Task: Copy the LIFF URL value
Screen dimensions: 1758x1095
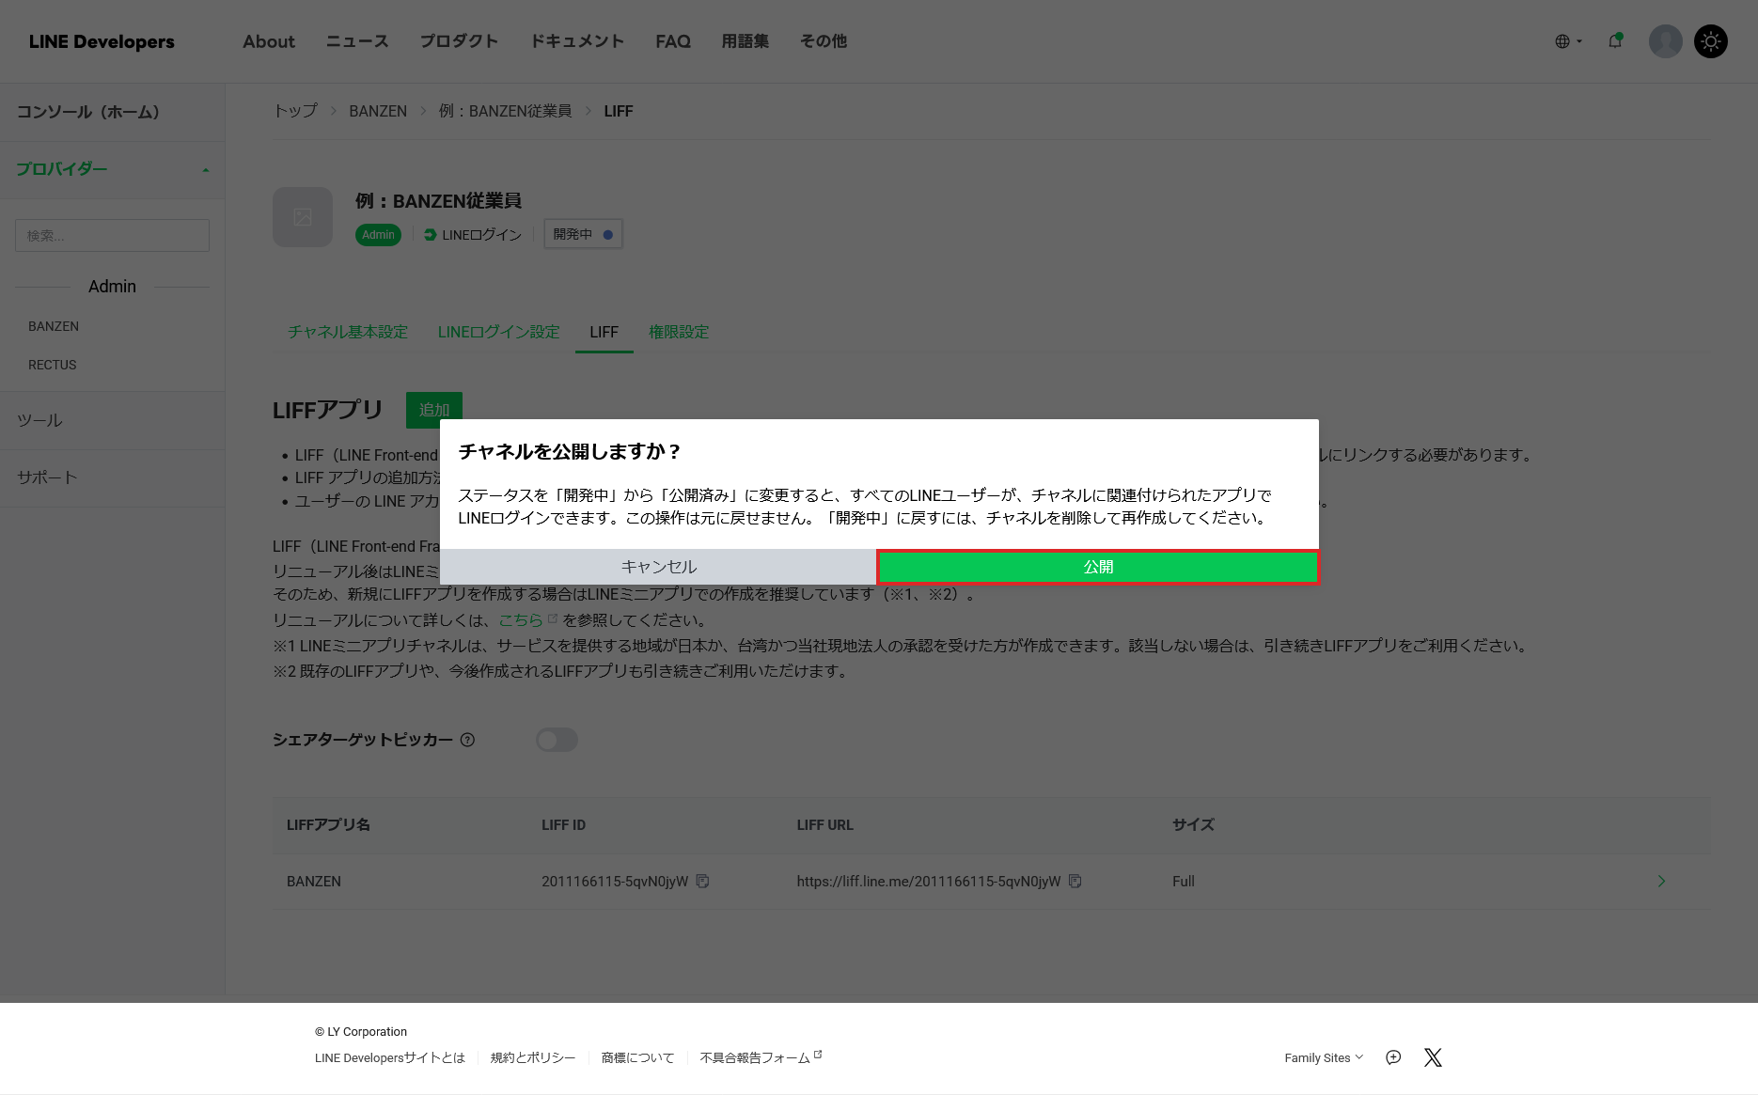Action: click(x=1075, y=881)
